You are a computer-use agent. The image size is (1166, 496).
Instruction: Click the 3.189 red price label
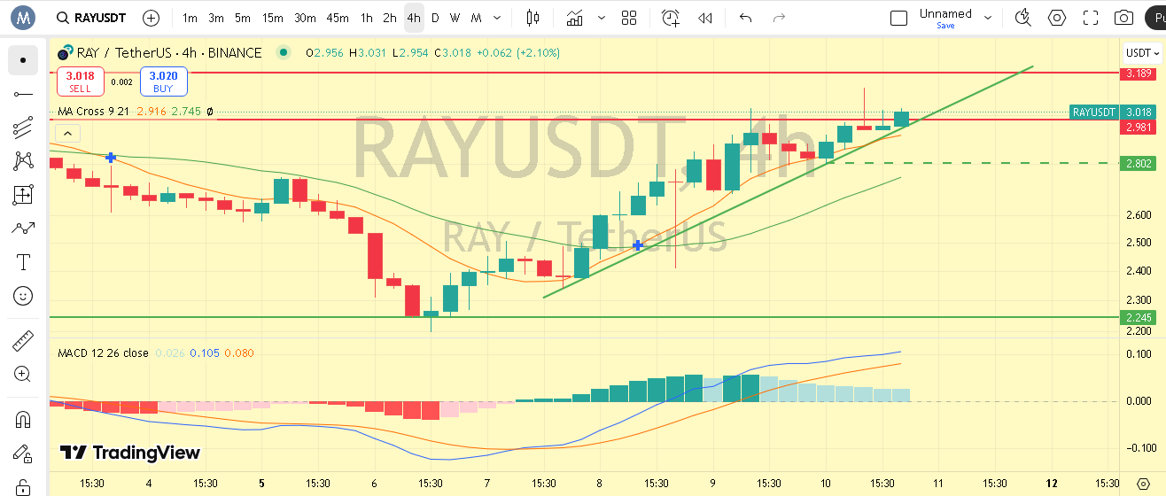tap(1139, 74)
